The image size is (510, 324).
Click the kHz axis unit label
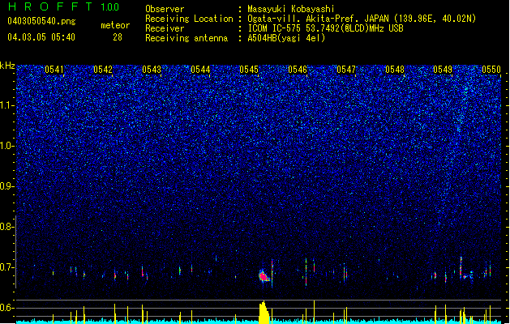[7, 66]
